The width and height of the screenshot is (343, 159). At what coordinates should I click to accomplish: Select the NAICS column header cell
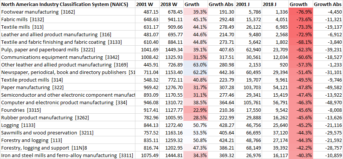[68, 4]
